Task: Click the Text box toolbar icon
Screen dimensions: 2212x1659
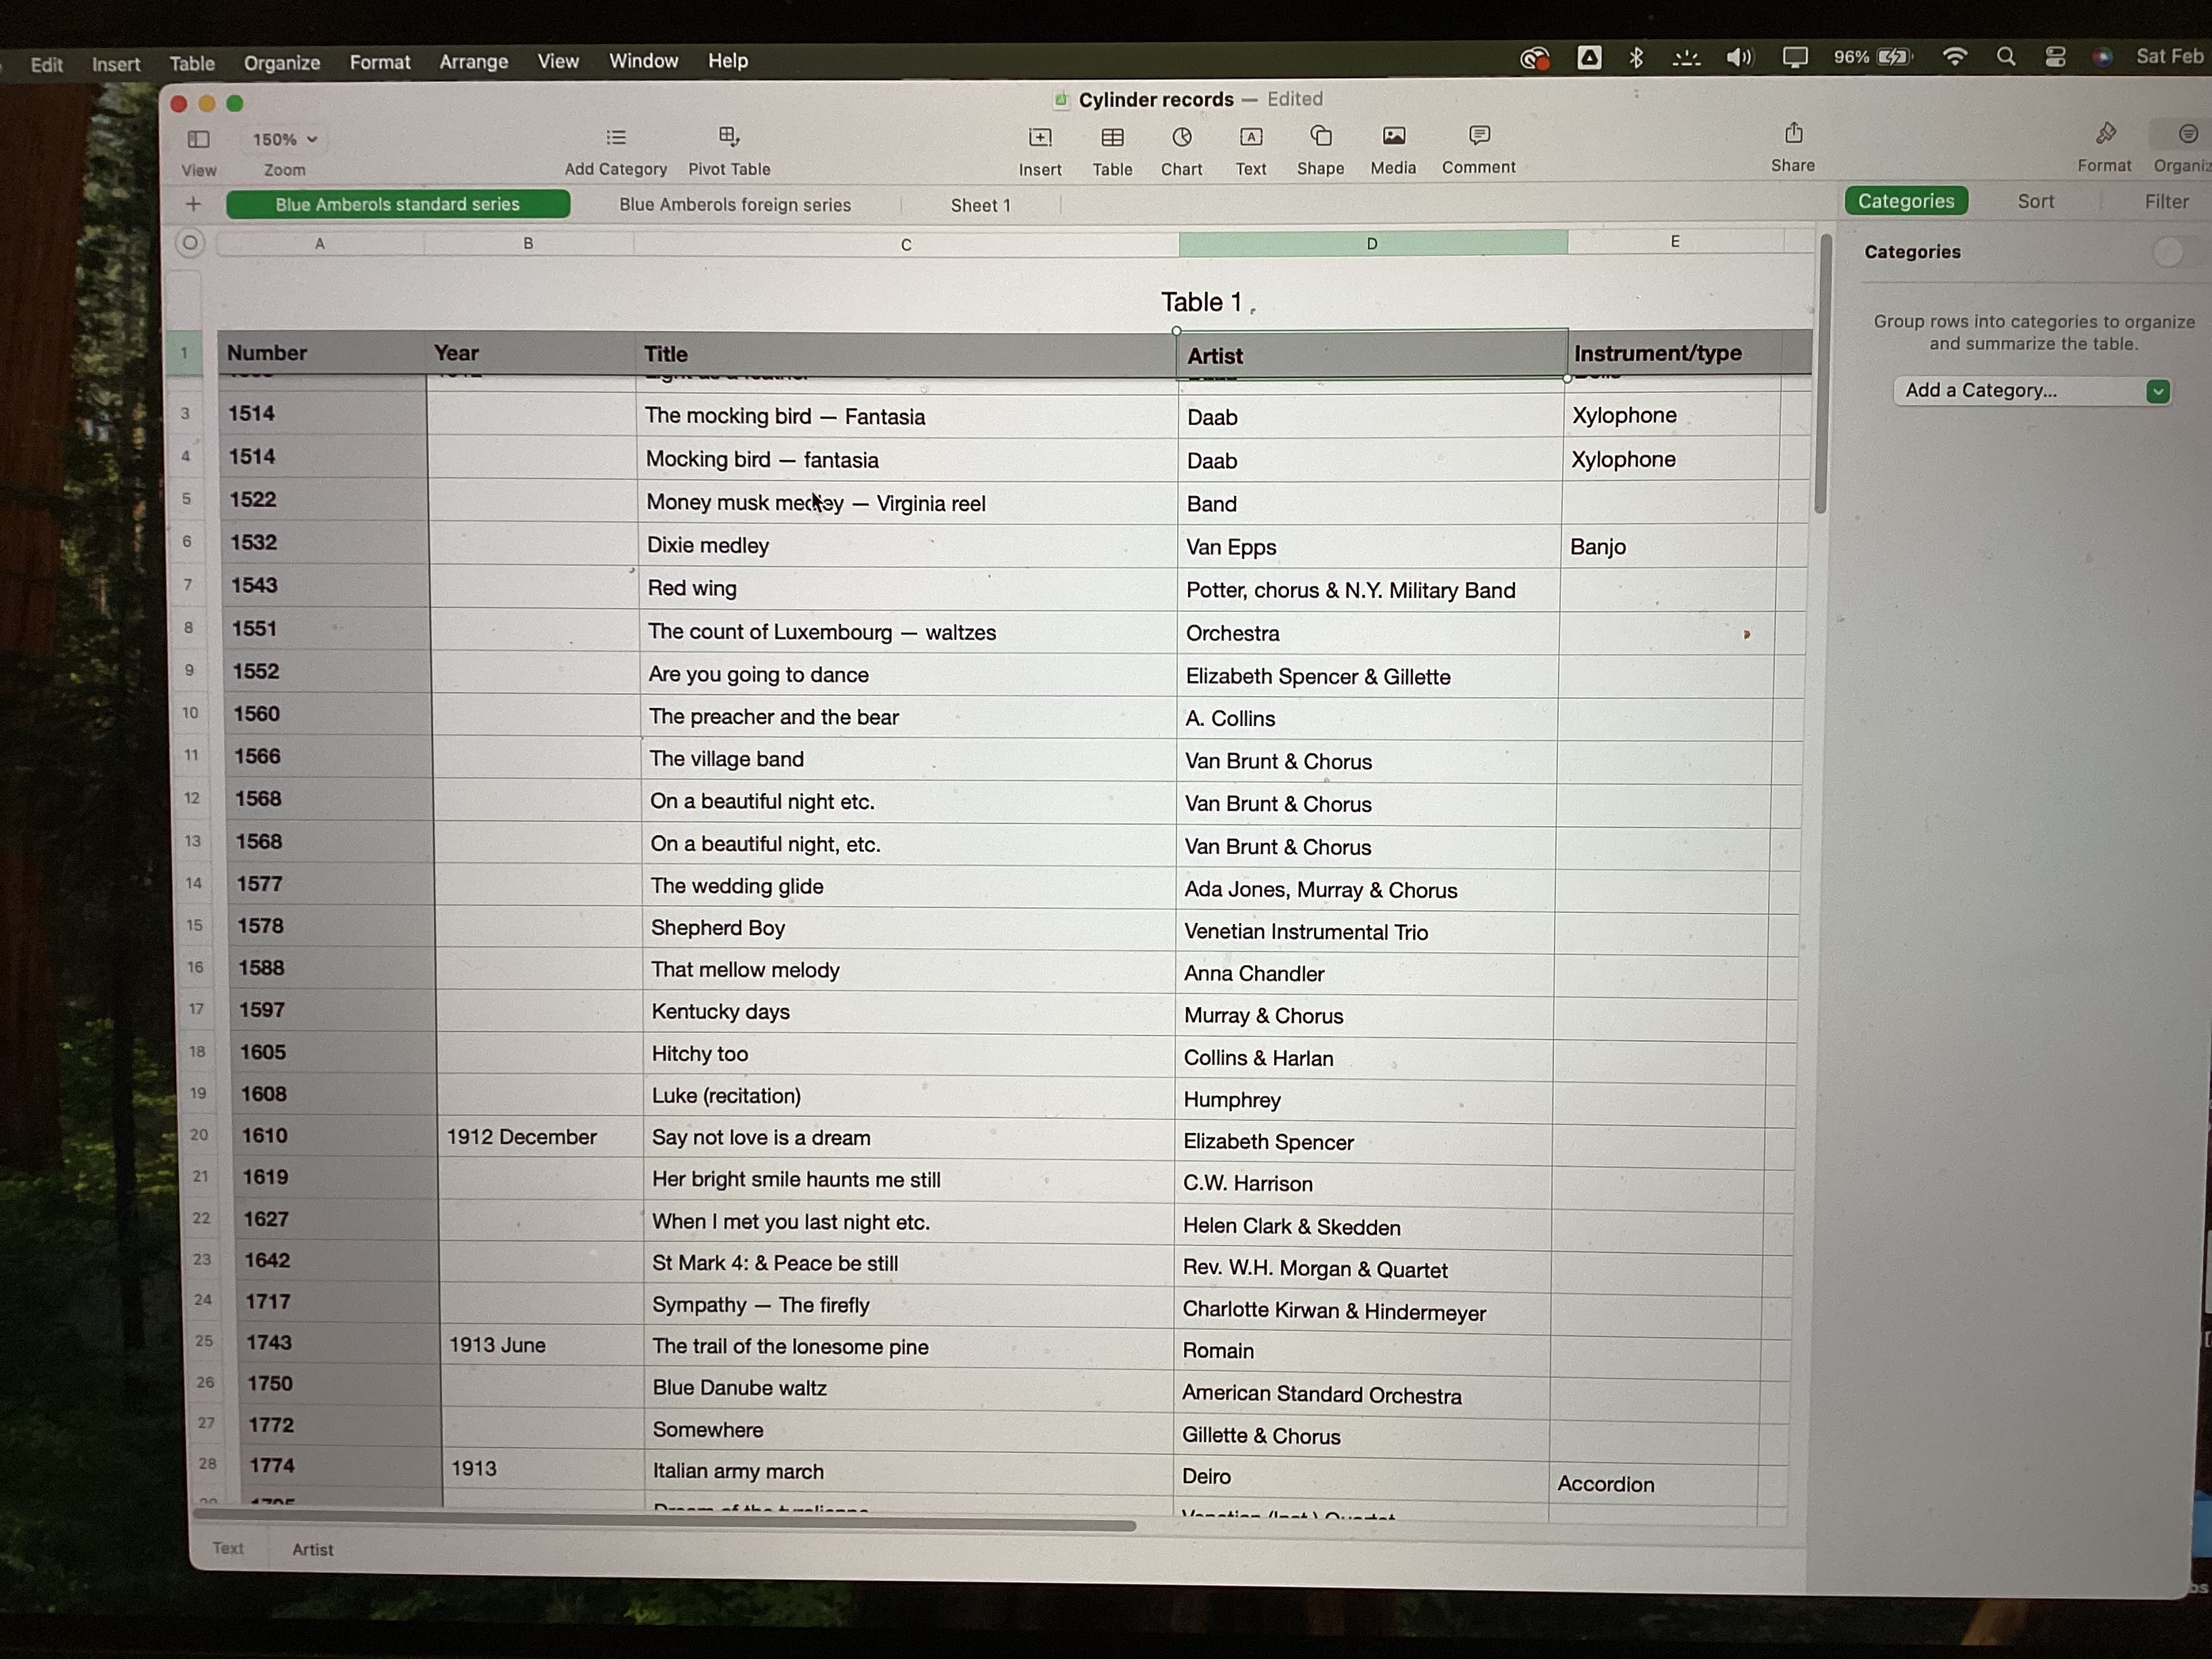Action: pos(1250,137)
